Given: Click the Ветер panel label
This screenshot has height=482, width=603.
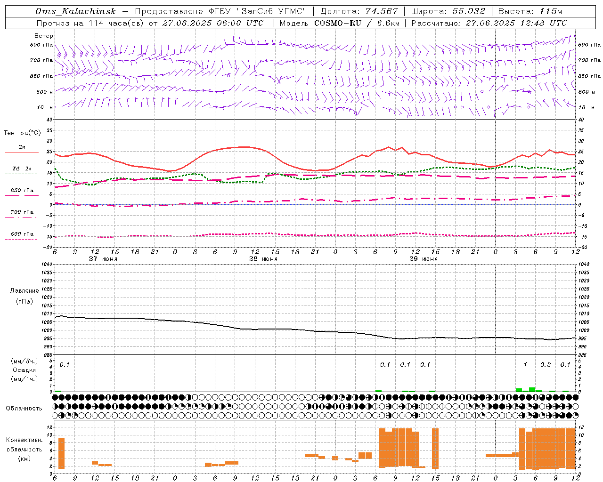Looking at the screenshot, I should coord(44,36).
